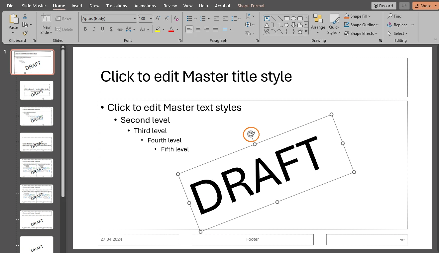This screenshot has width=439, height=253.
Task: Apply bold formatting from the Font group
Action: 85,29
